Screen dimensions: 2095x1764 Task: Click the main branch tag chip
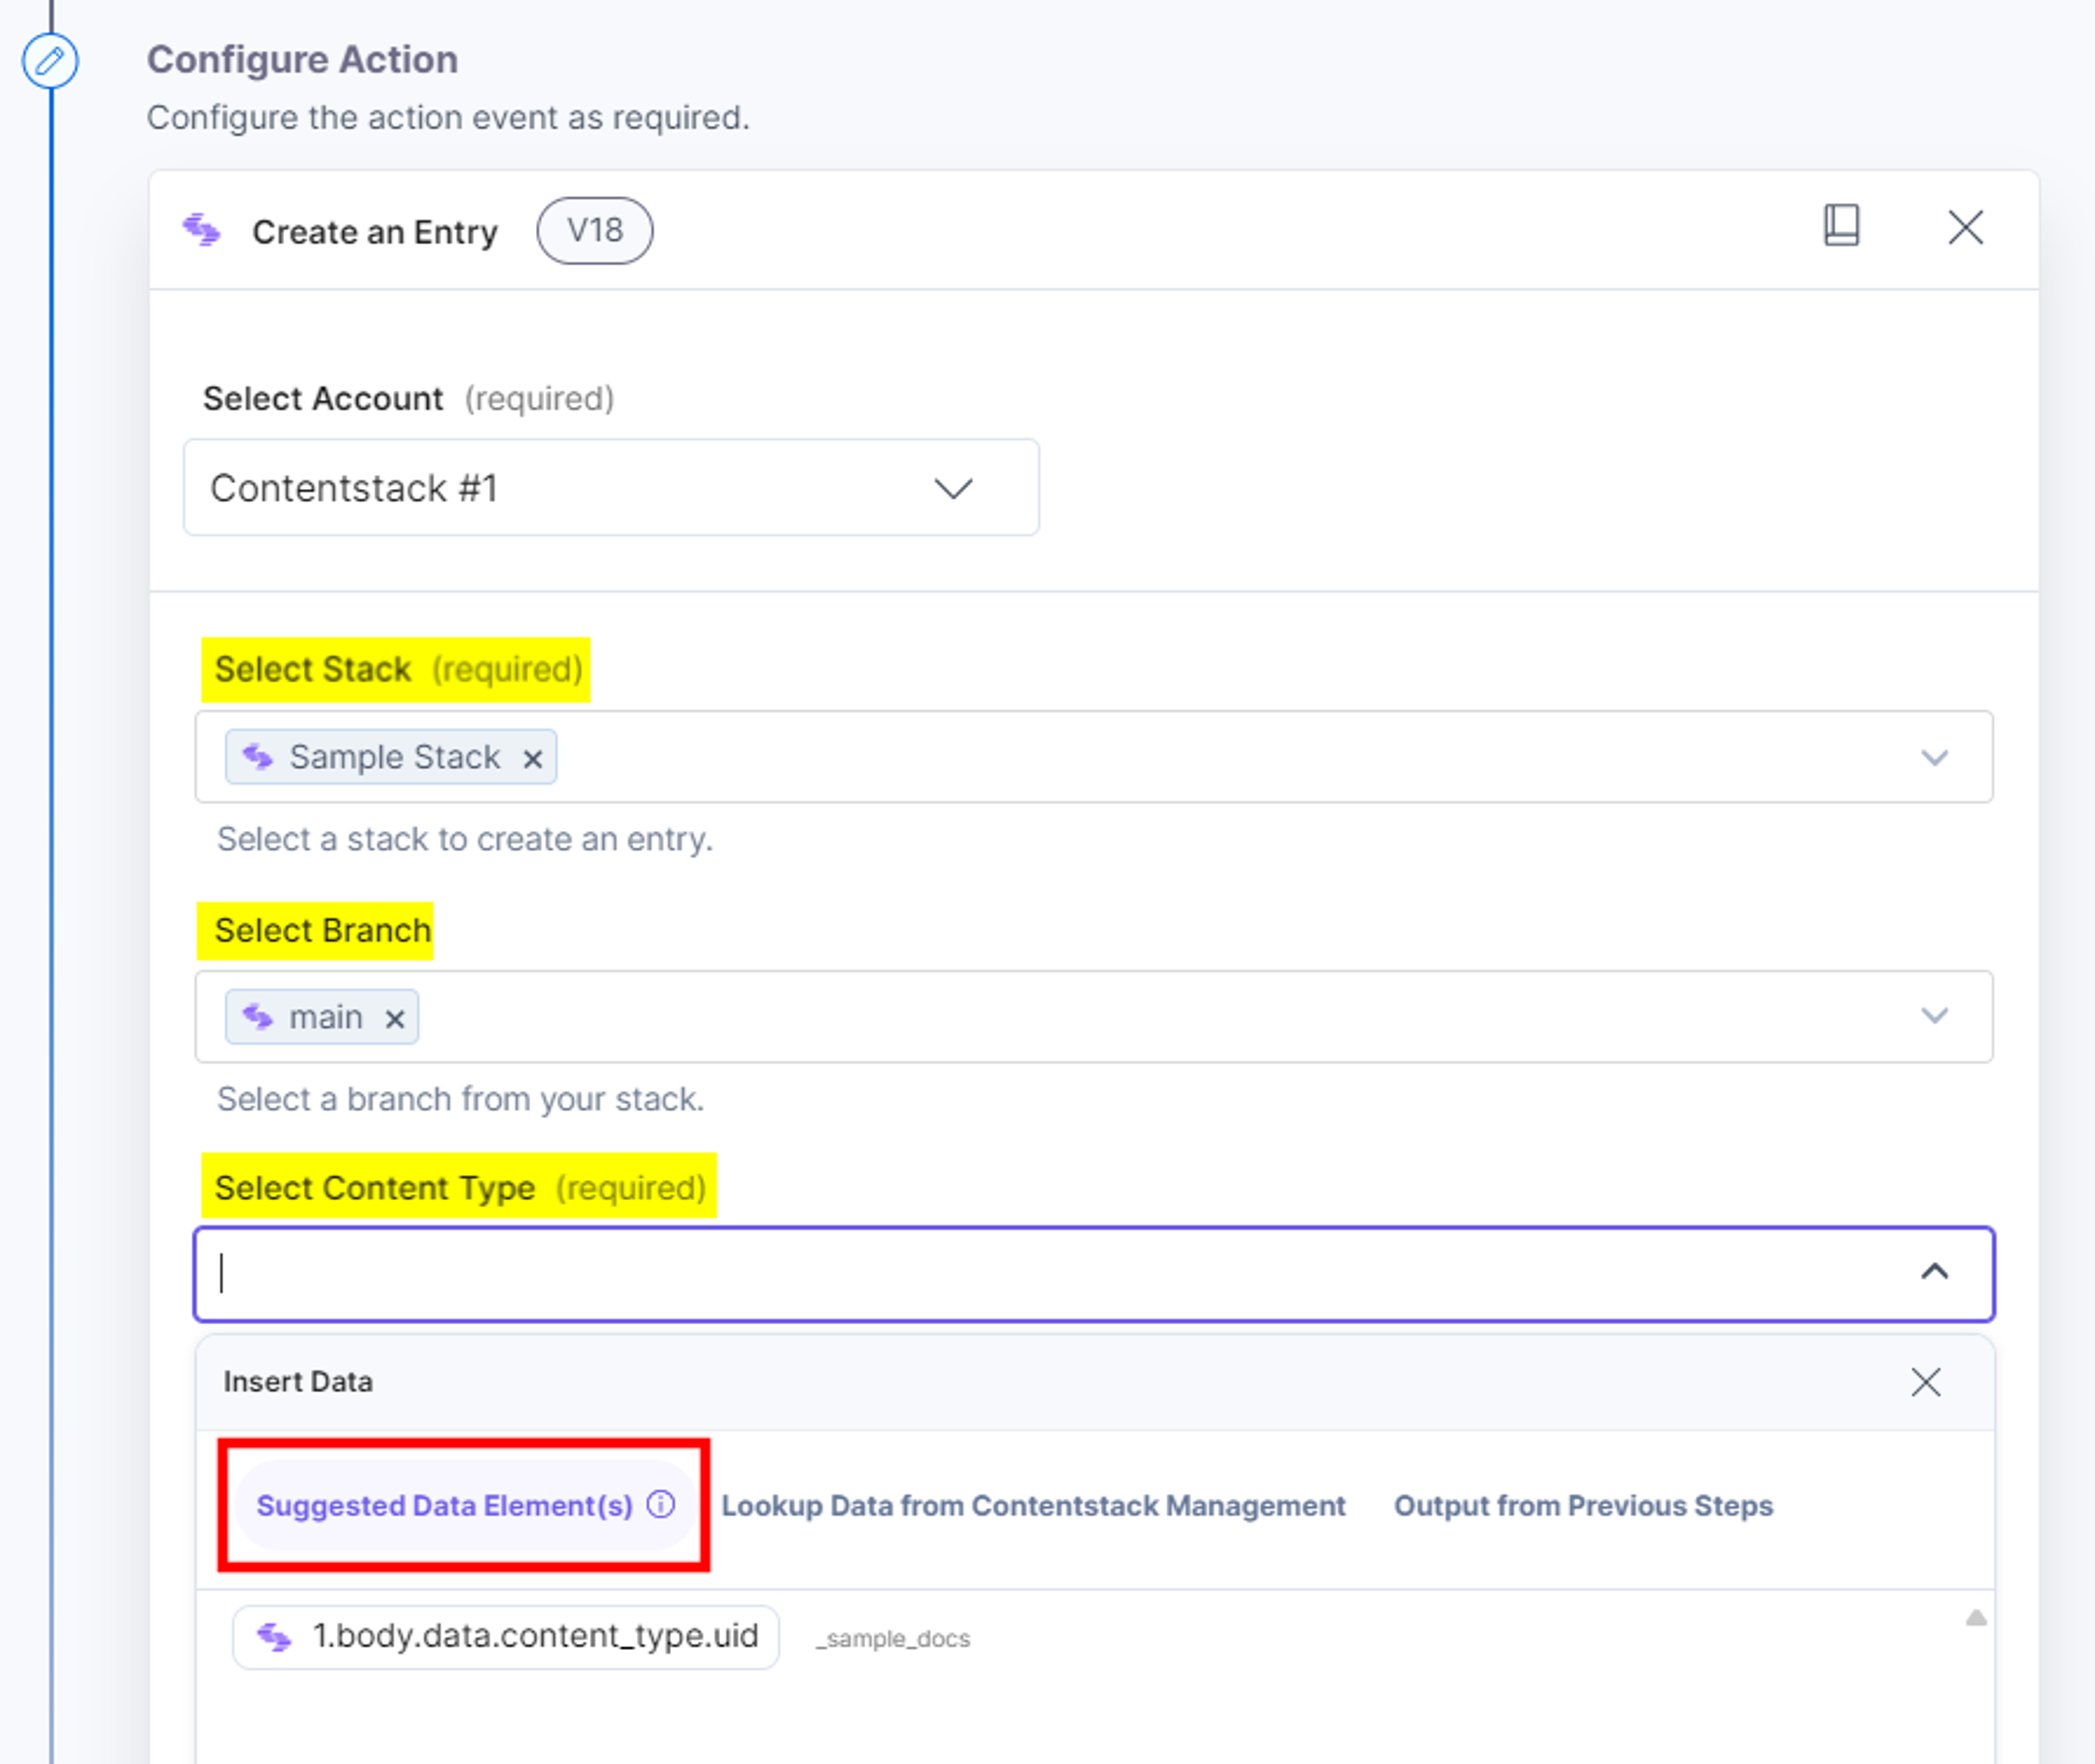pos(322,1017)
